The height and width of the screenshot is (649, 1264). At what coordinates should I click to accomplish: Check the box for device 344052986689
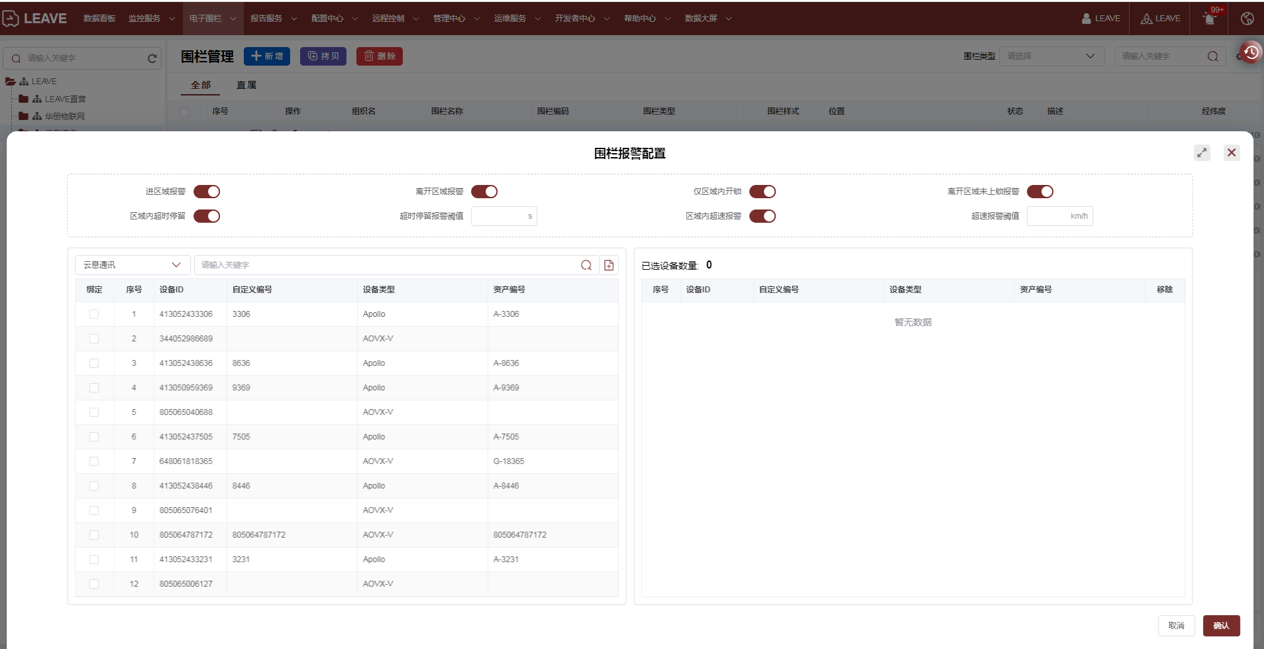tap(94, 339)
